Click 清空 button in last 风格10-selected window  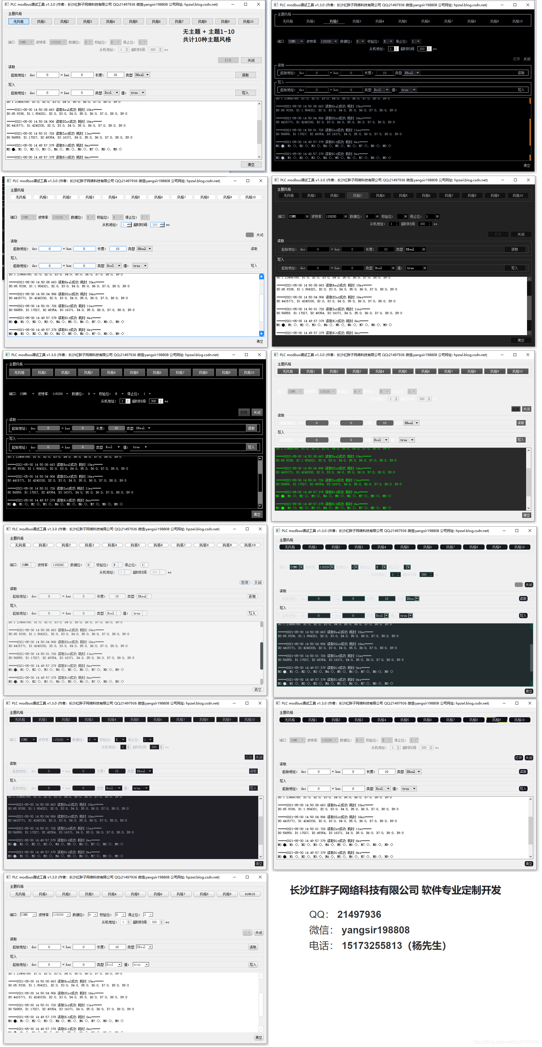[x=259, y=1037]
